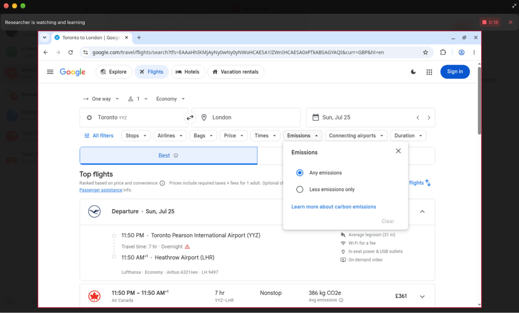Click Clear in Emissions popup

[388, 221]
